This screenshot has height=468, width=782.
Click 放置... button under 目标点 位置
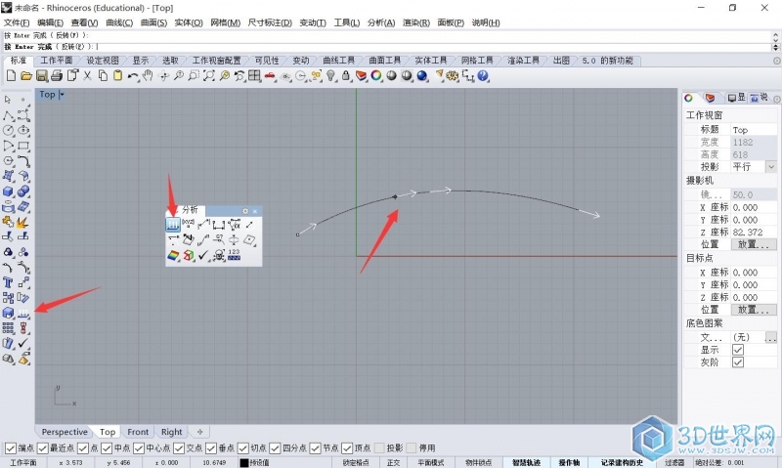coord(754,310)
